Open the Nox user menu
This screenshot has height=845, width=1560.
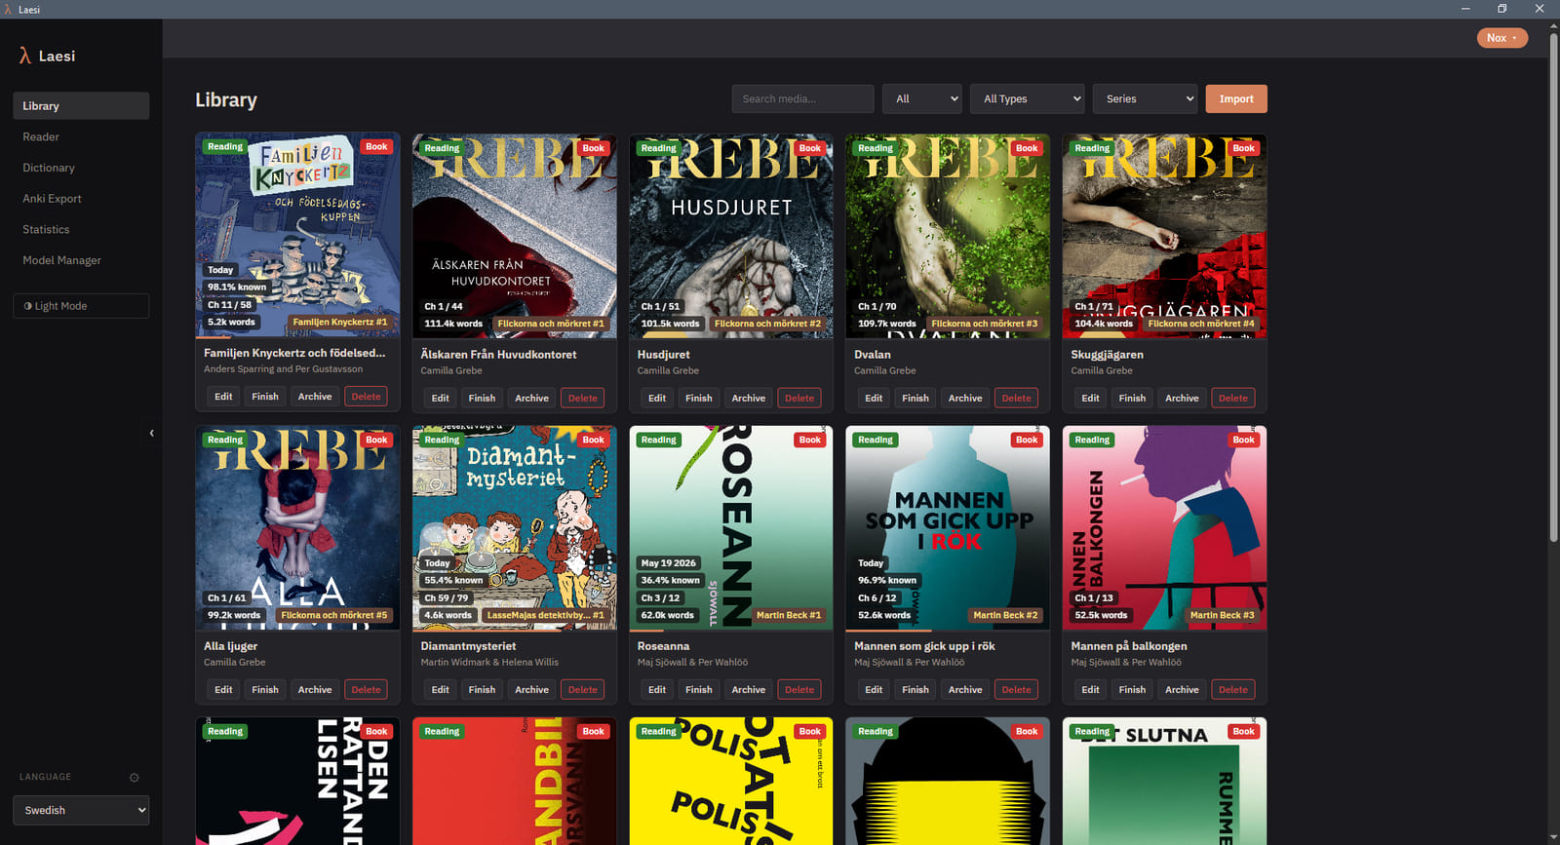(x=1502, y=38)
